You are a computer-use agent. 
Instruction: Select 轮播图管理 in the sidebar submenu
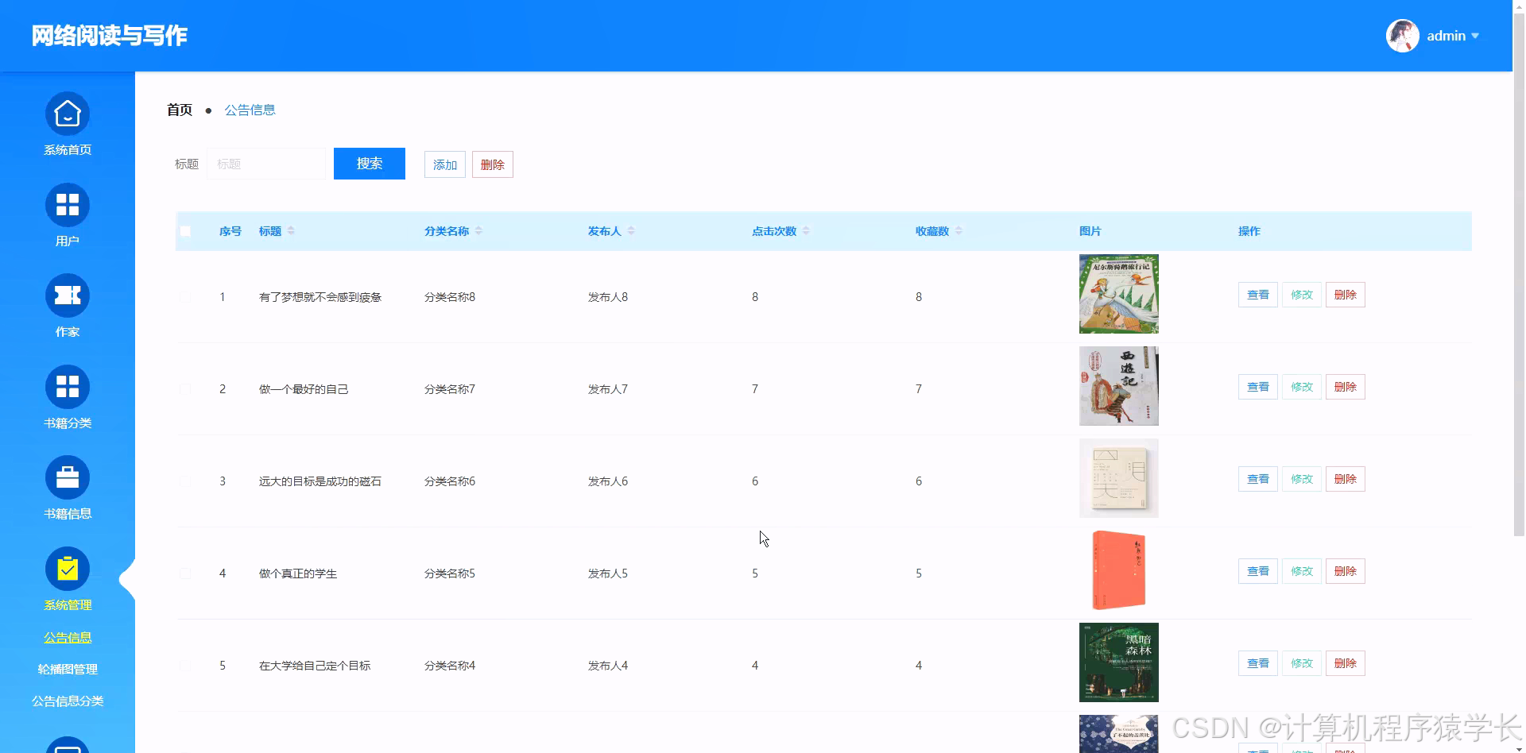point(68,669)
